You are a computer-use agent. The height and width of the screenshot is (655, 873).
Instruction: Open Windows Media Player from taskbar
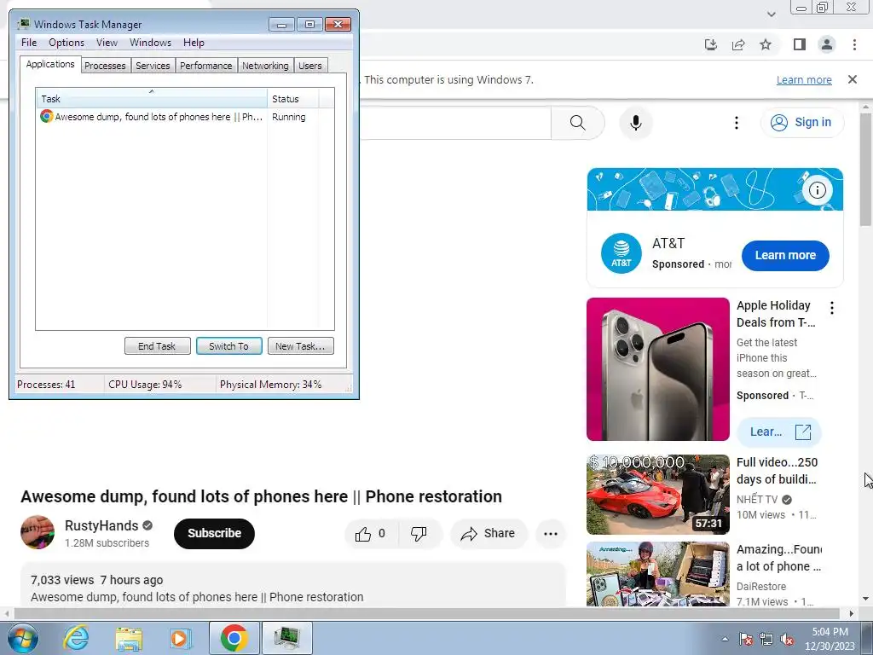(181, 638)
